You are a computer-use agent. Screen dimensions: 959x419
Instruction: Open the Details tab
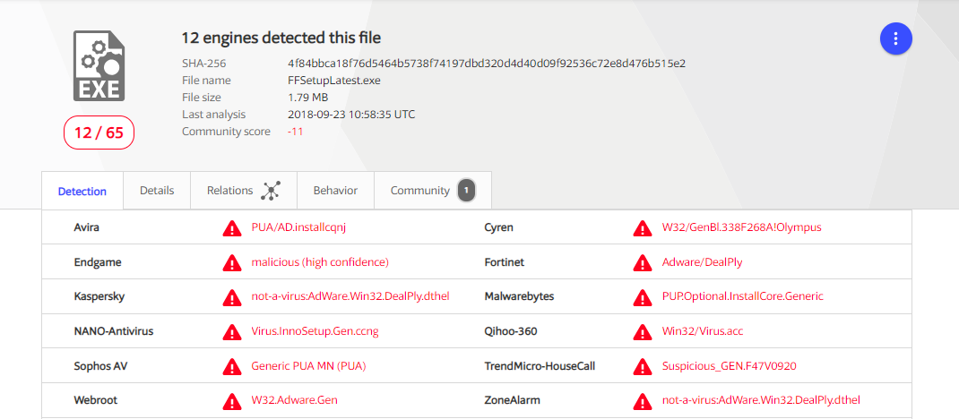(157, 191)
